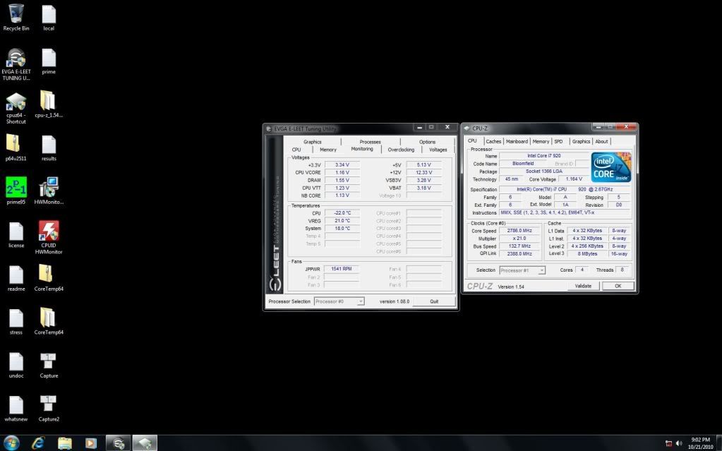Switch to EVGA E-LEET taskbar button

(x=119, y=443)
